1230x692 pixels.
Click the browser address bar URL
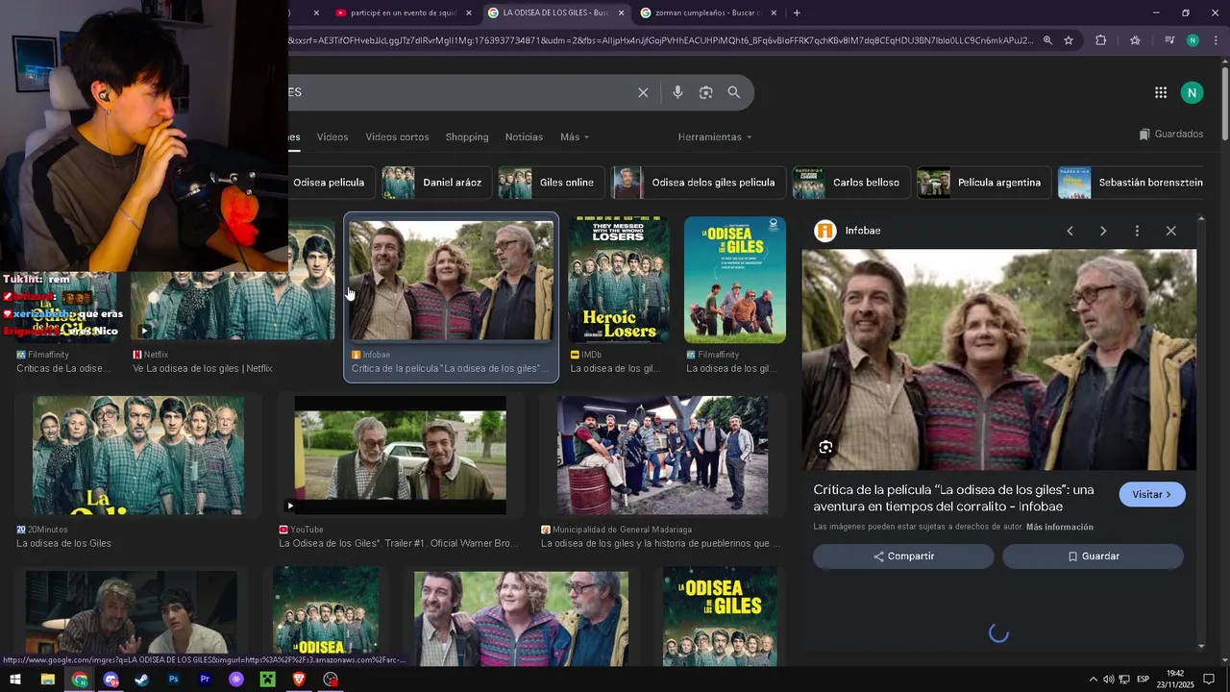[661, 40]
